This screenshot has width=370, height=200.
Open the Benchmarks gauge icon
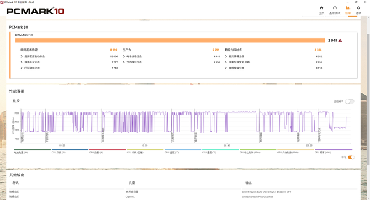pos(335,8)
